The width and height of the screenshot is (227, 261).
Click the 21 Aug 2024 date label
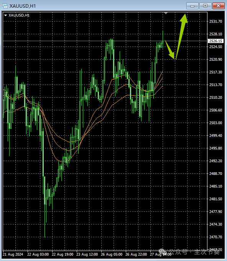point(13,254)
